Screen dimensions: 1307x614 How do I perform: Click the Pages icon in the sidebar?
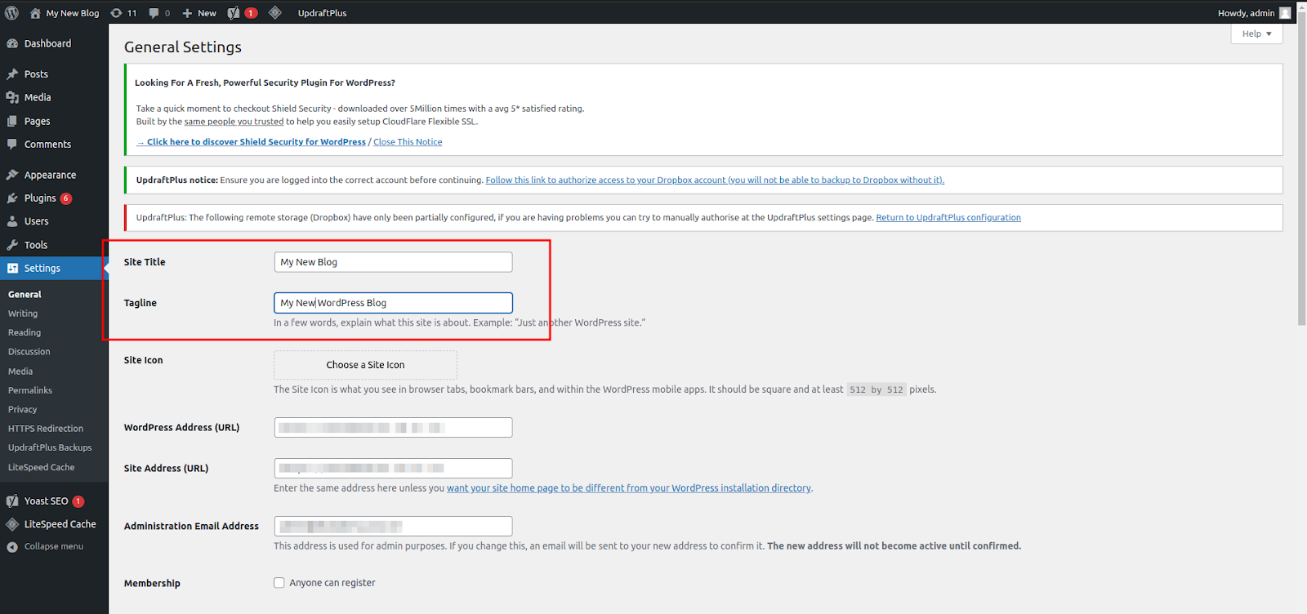(12, 121)
